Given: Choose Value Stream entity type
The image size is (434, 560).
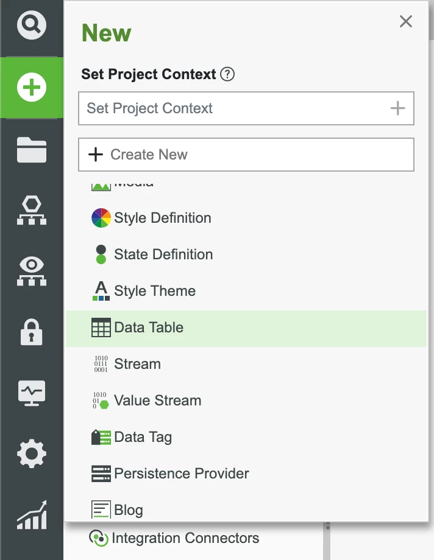Looking at the screenshot, I should point(157,400).
